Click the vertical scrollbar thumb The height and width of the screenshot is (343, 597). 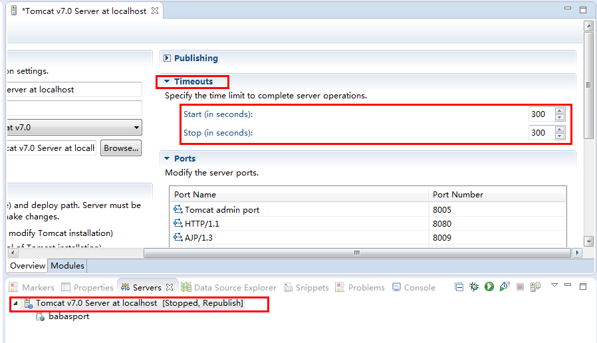point(588,85)
